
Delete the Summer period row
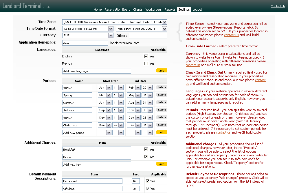pos(162,102)
